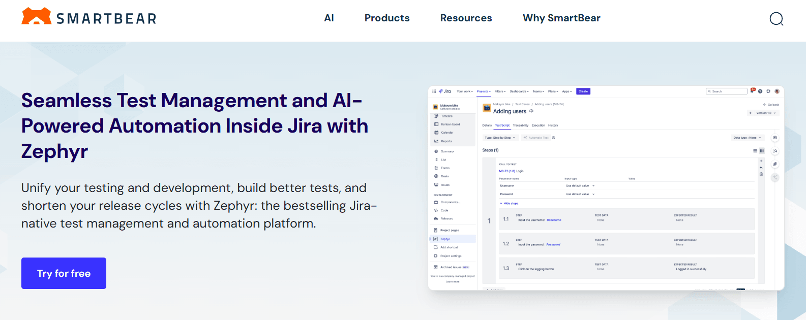Click the Jira Search field
Viewport: 806px width, 320px height.
click(727, 91)
